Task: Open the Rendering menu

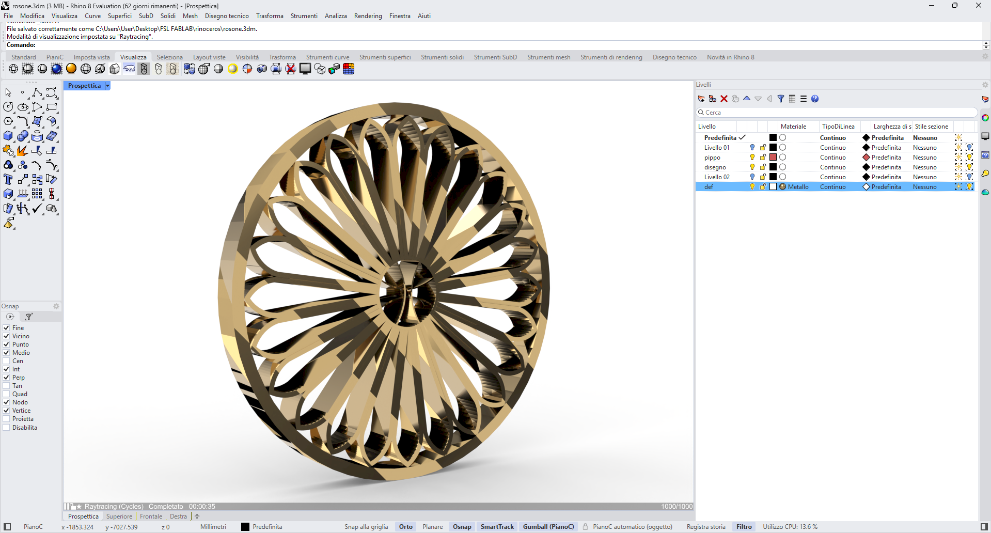Action: coord(368,16)
